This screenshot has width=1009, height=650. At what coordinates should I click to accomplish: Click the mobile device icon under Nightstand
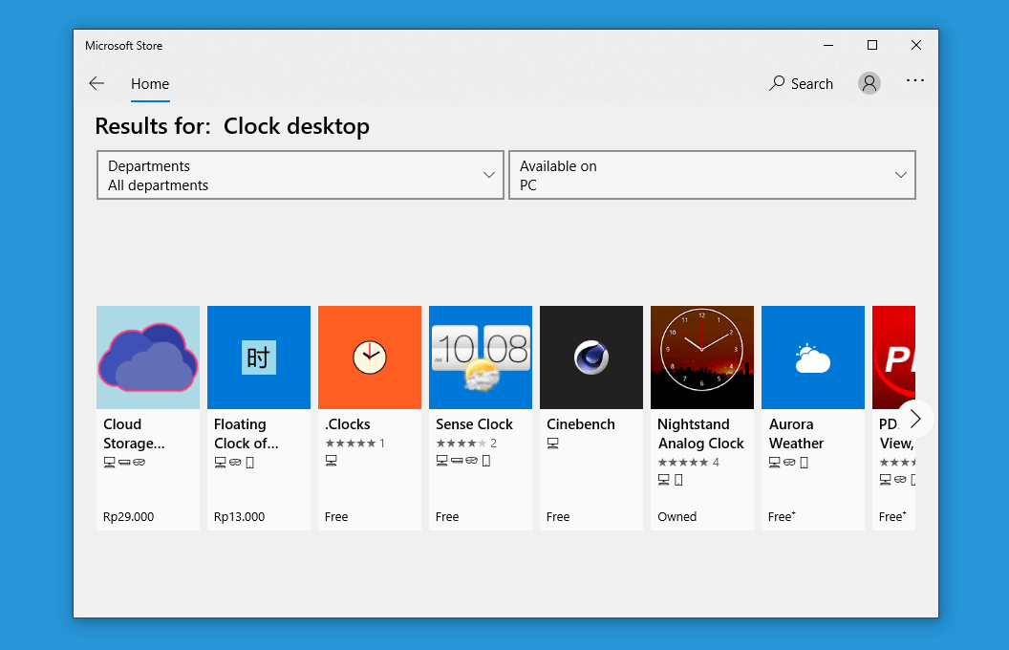[678, 480]
